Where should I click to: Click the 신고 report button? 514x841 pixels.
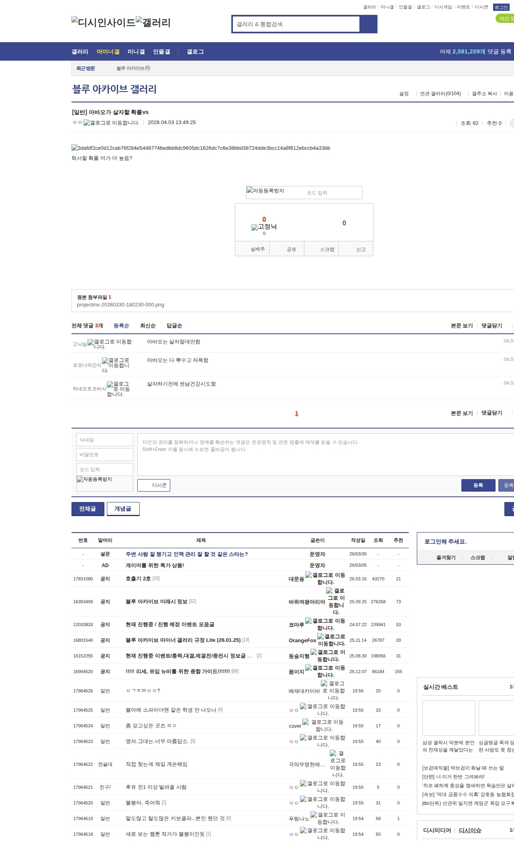(x=361, y=249)
